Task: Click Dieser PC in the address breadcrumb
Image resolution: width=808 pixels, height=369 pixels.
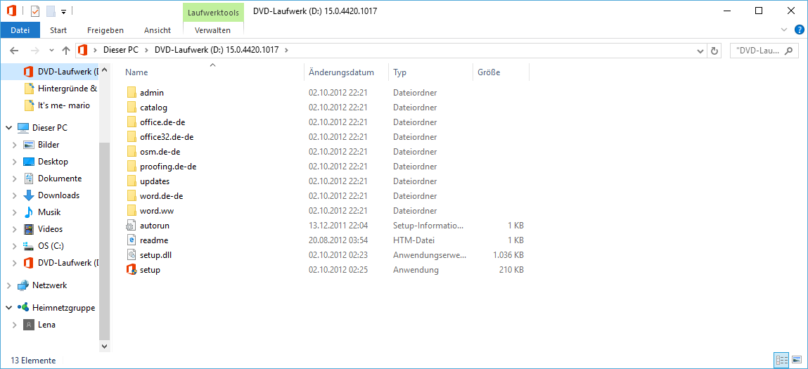Action: click(x=120, y=50)
